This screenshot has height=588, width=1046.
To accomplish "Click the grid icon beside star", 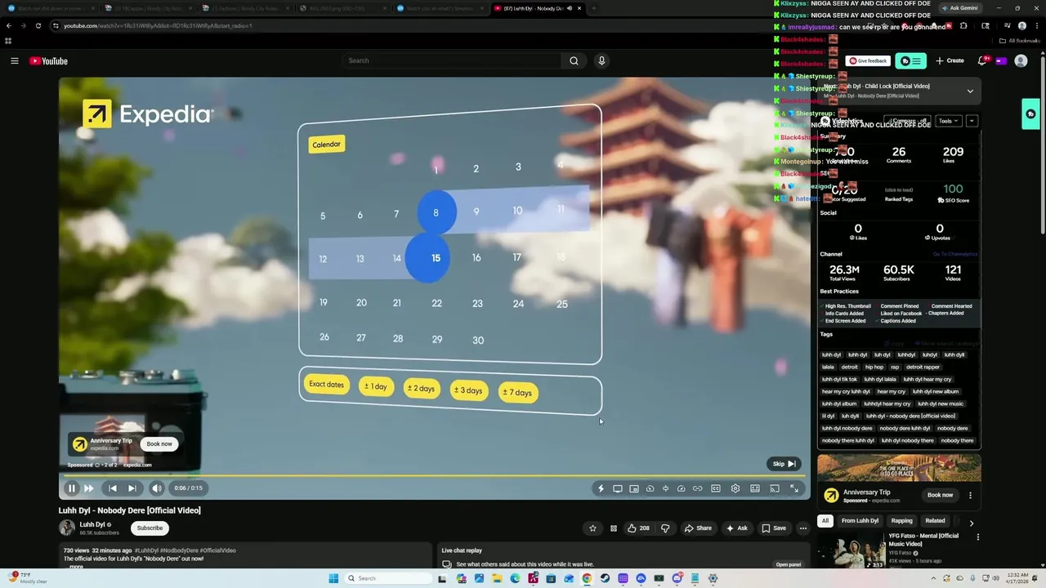I will [614, 528].
